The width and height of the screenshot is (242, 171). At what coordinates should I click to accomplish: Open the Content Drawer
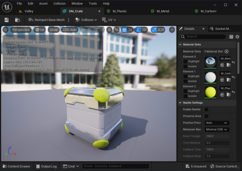click(16, 166)
